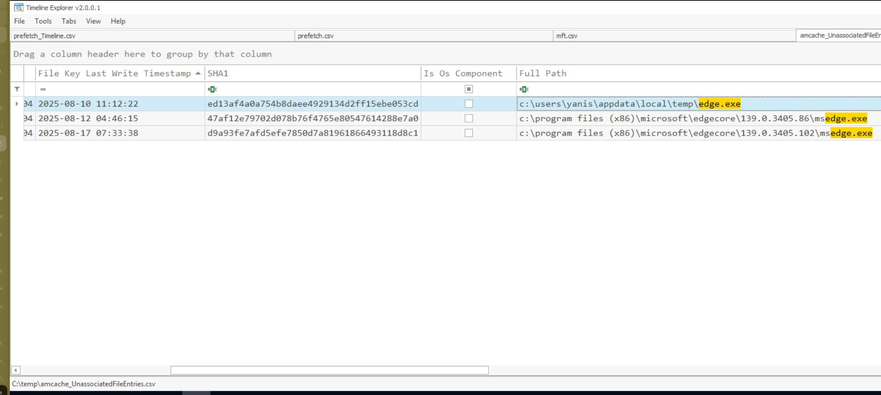Click the Full Path filter ABC operator icon
The image size is (881, 395).
click(x=524, y=89)
